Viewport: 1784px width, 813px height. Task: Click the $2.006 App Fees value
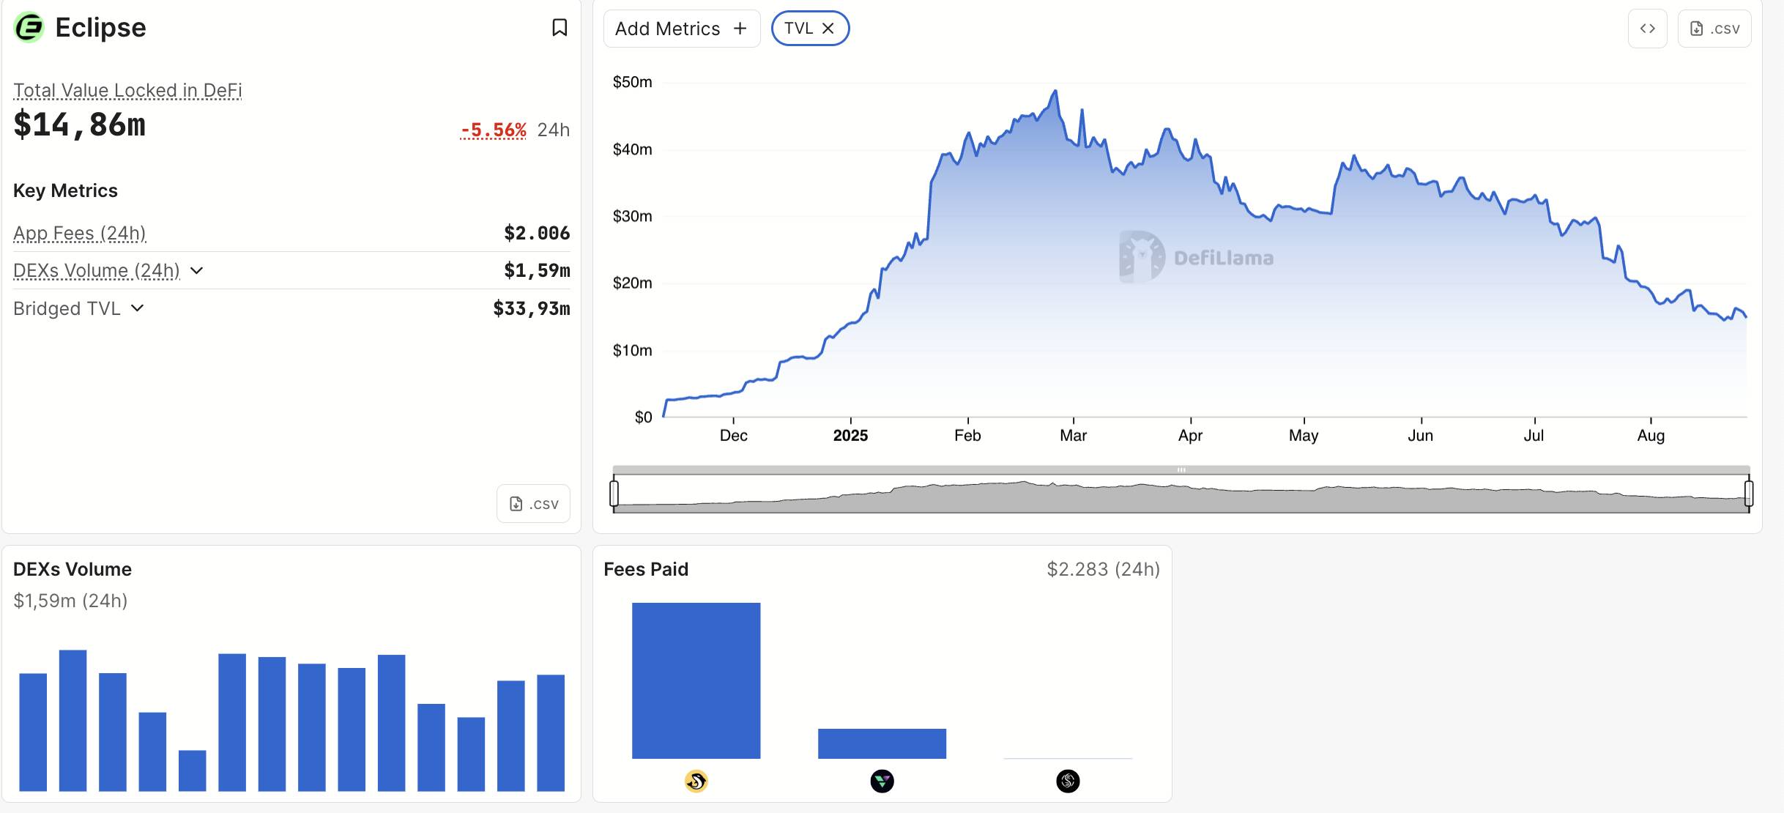537,233
